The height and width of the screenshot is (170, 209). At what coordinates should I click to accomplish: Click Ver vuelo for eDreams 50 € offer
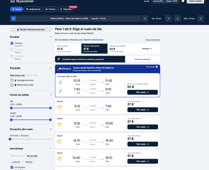point(143,92)
